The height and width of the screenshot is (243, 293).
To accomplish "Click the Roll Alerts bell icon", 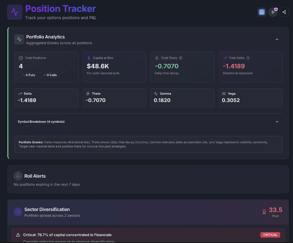I will [x=18, y=176].
